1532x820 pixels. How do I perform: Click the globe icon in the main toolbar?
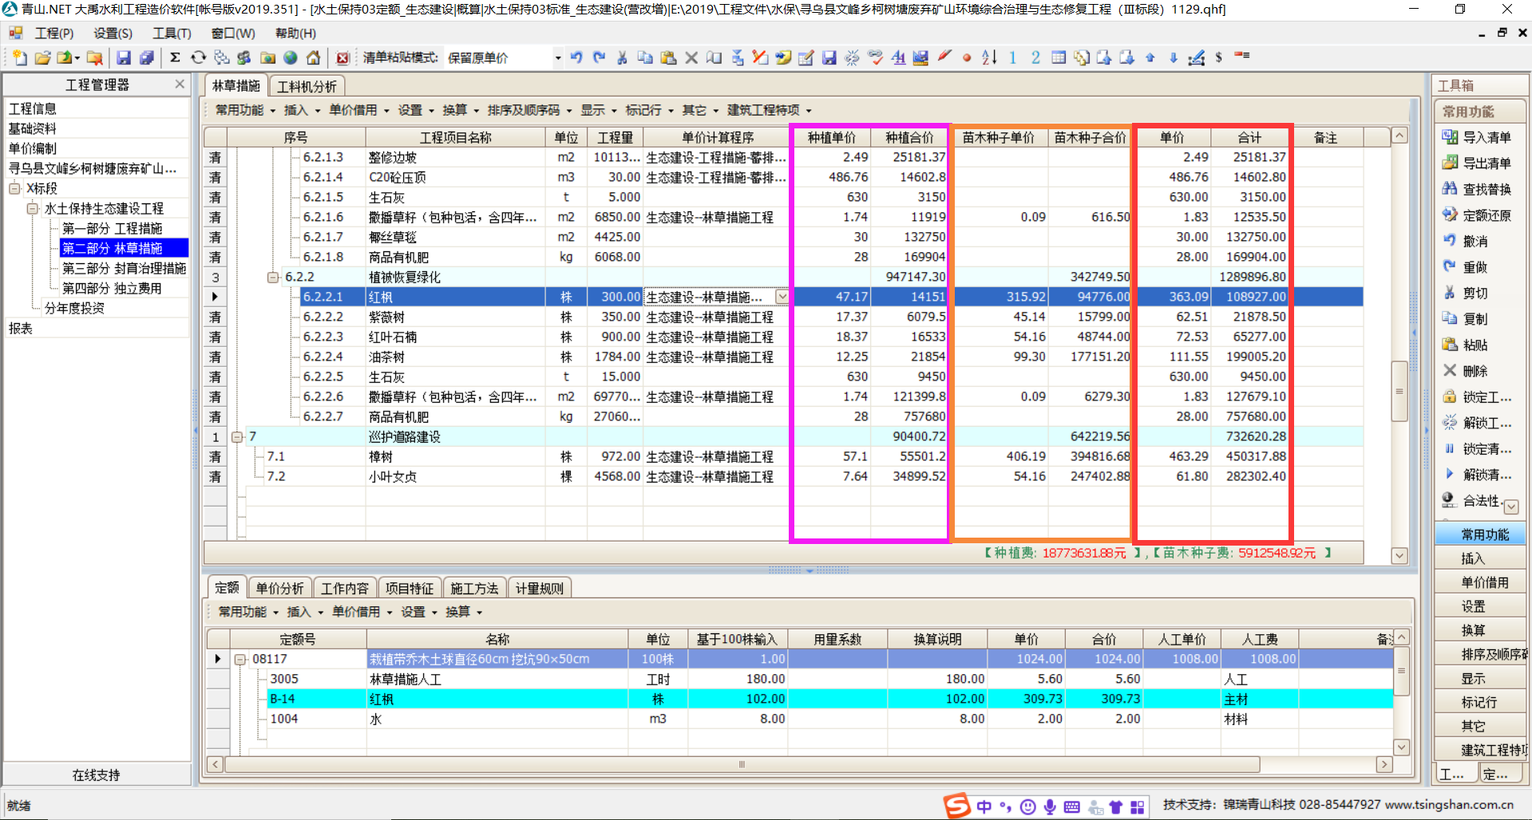click(x=291, y=57)
